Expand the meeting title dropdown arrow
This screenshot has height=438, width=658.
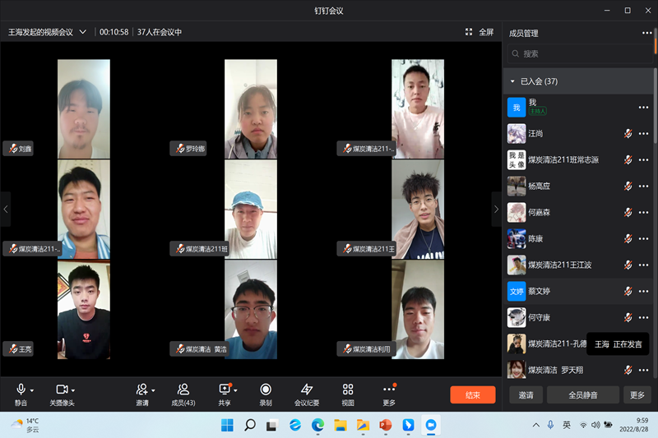point(83,32)
